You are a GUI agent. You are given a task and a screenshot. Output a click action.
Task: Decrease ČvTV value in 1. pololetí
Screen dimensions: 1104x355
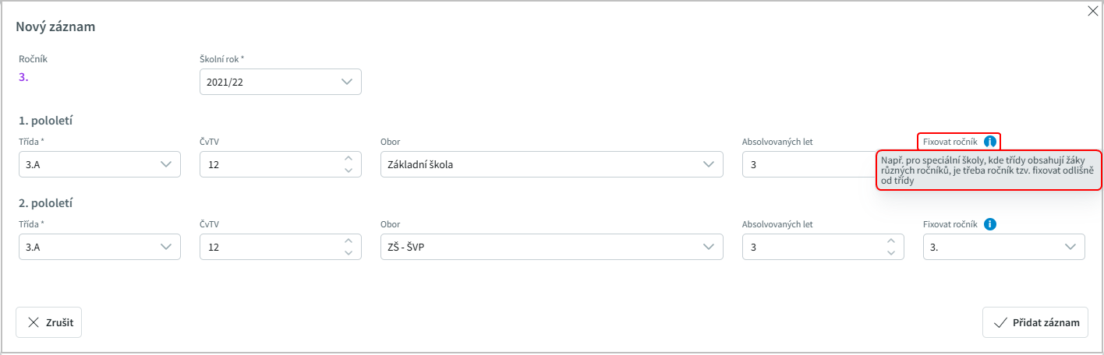[348, 170]
